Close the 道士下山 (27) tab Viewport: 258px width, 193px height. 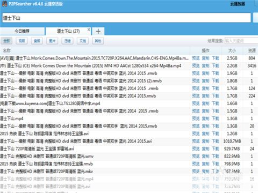89,29
